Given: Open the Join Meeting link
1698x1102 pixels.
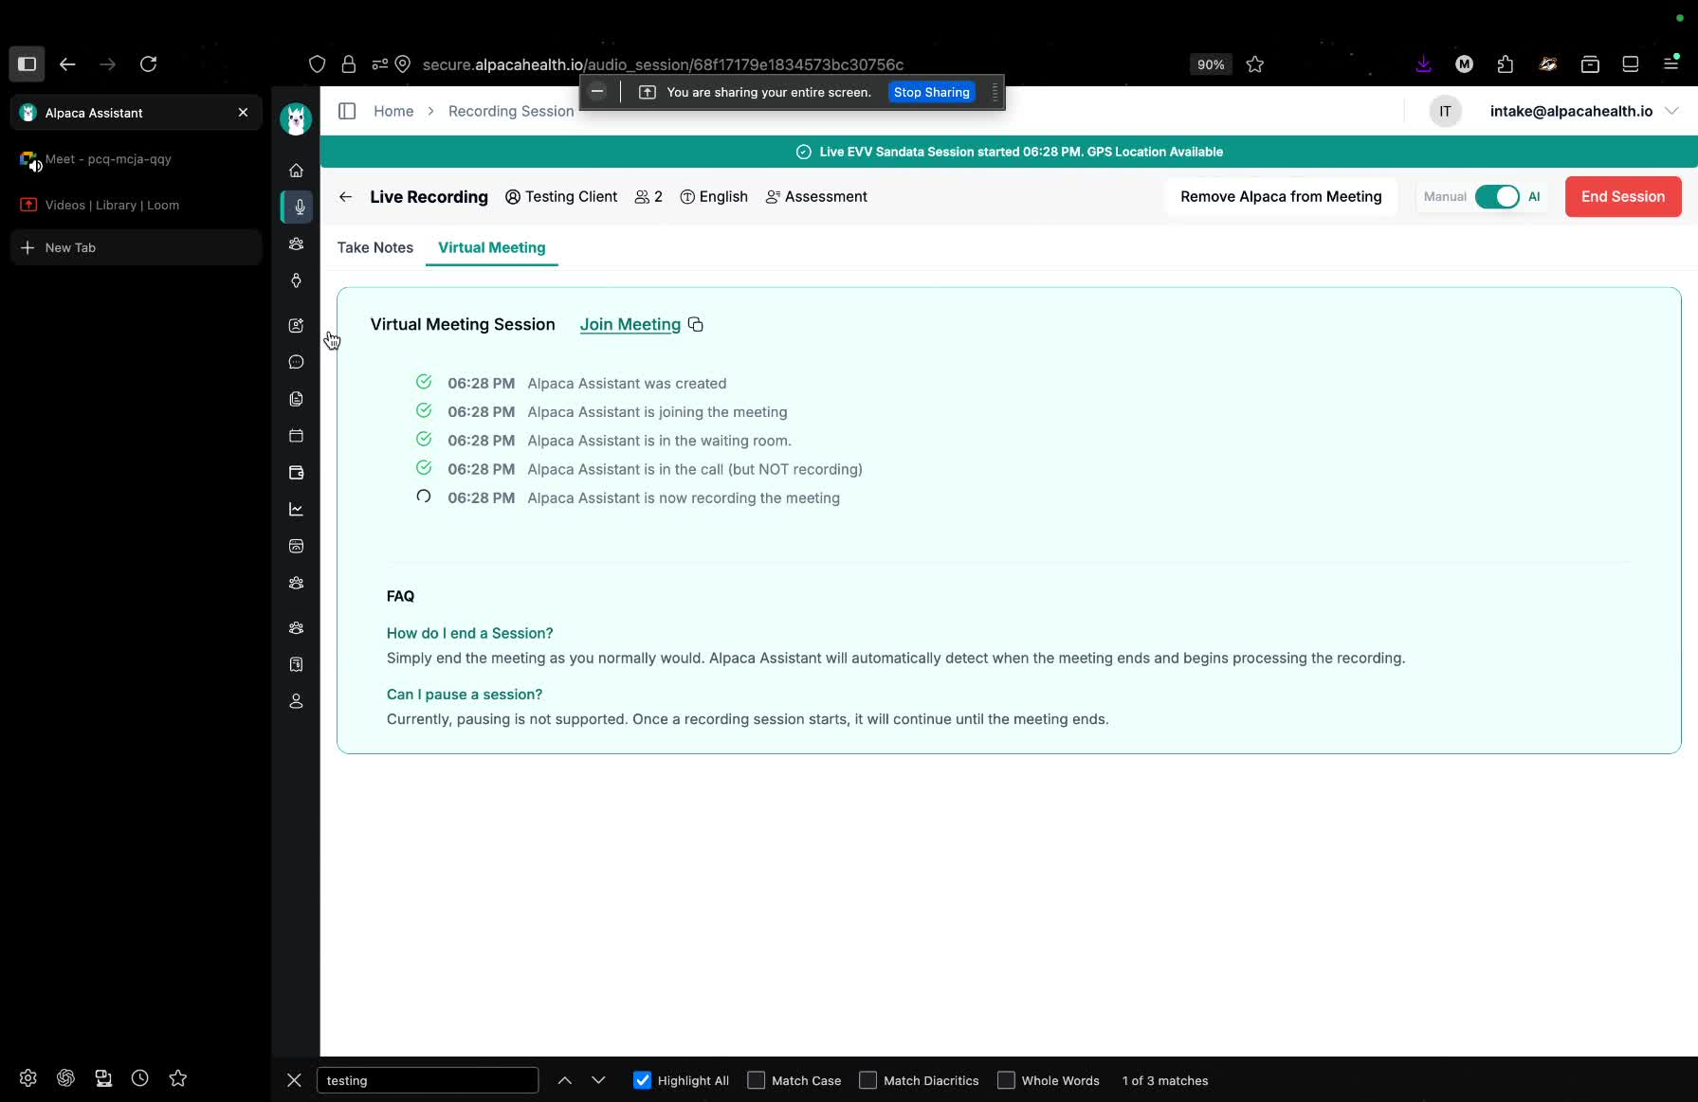Looking at the screenshot, I should point(630,325).
